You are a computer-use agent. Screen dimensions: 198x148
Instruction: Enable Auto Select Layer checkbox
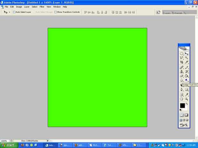click(14, 12)
